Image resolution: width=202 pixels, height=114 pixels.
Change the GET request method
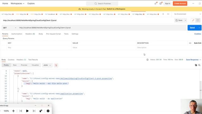tap(10, 28)
